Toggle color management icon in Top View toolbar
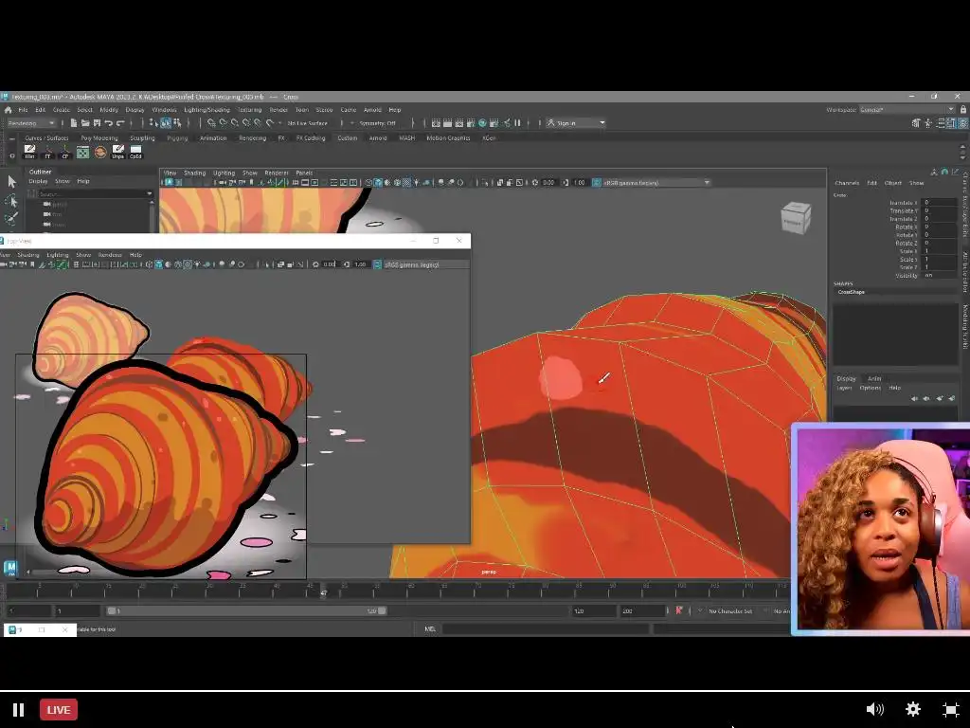The width and height of the screenshot is (970, 728). click(377, 264)
